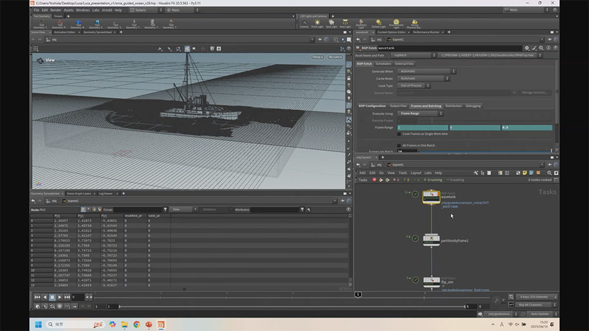Open the Evaluate Using dropdown

420,113
